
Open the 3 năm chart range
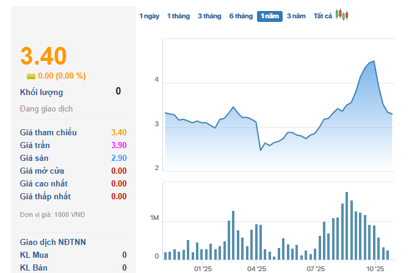click(x=296, y=16)
